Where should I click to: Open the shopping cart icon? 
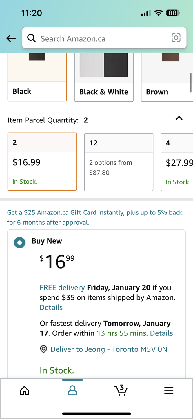(x=121, y=390)
